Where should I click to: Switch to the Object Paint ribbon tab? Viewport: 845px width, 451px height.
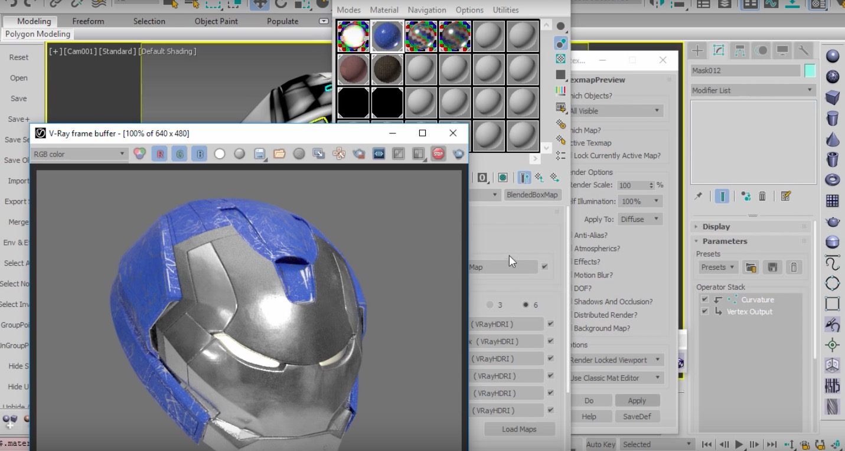216,21
